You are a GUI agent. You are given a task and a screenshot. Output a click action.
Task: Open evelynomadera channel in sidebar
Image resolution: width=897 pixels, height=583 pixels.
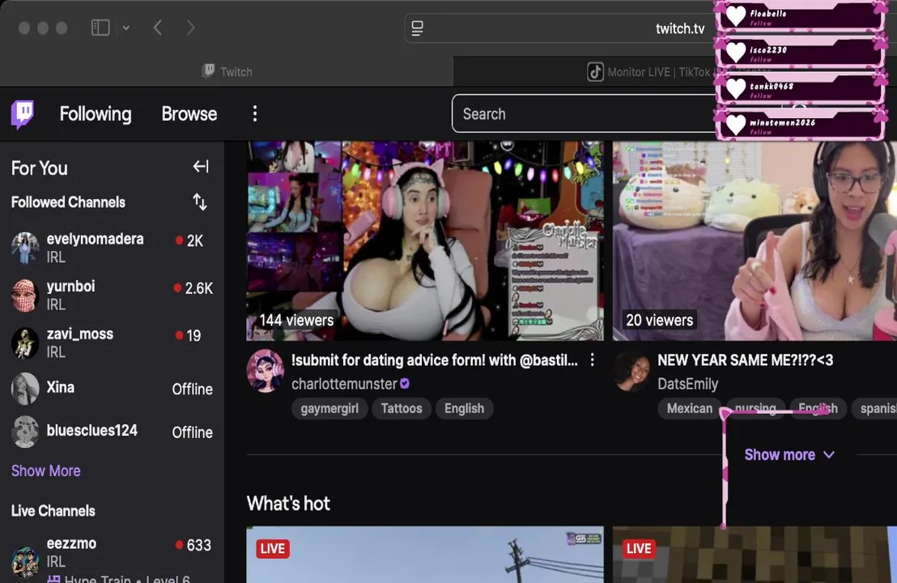pos(112,248)
